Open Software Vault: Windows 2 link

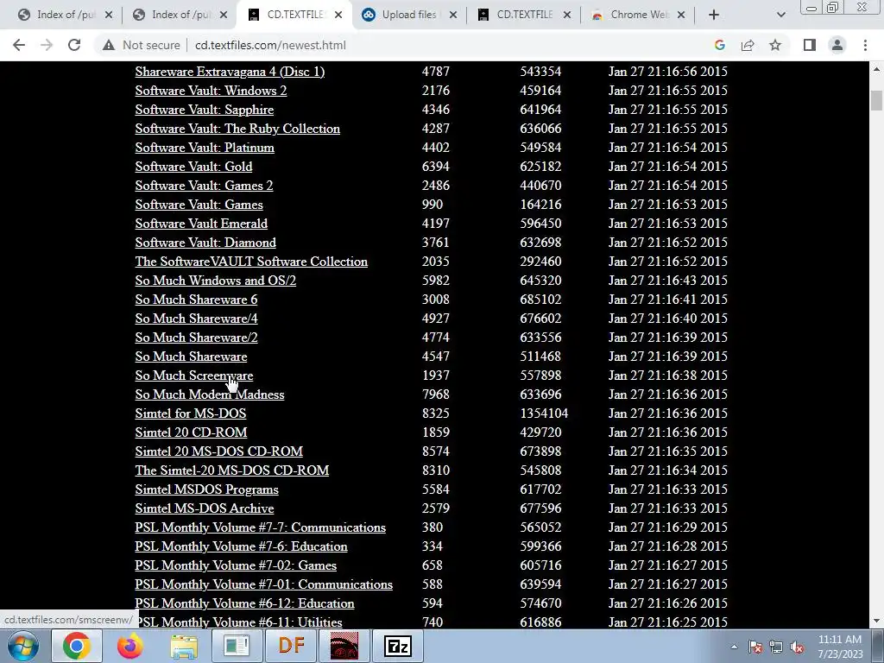coord(211,91)
